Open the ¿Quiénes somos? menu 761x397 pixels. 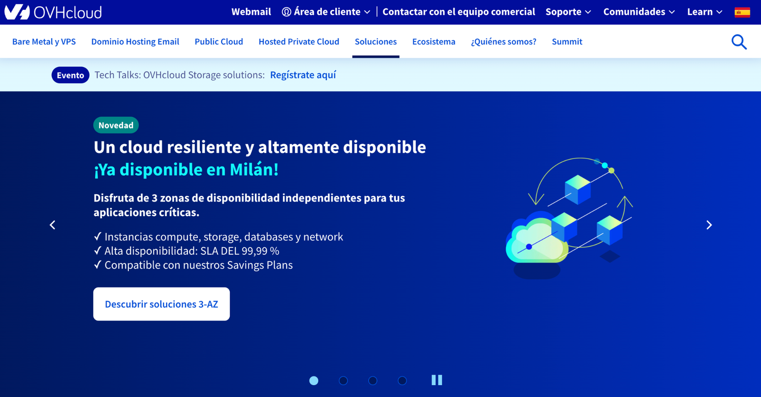(x=504, y=41)
